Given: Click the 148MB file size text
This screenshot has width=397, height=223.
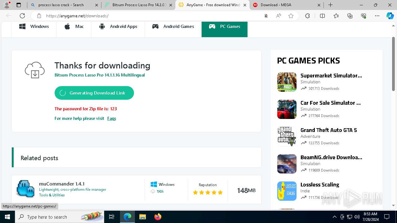Looking at the screenshot, I should (x=246, y=190).
